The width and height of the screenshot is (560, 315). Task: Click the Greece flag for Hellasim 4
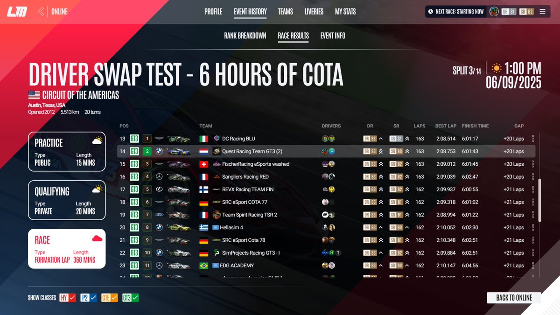(x=204, y=227)
